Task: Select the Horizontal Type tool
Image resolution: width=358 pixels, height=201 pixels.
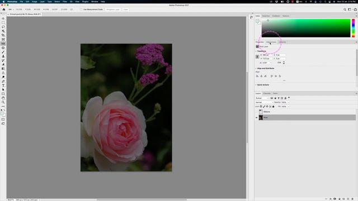Action: pos(3,85)
